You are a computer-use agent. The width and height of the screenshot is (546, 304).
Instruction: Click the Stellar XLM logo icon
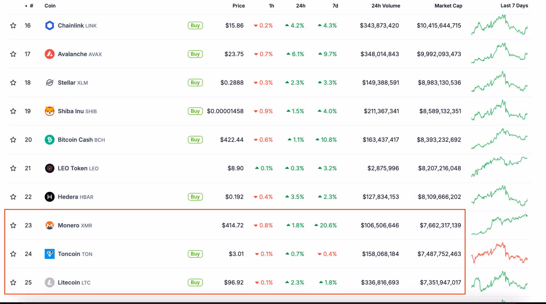[x=49, y=83]
